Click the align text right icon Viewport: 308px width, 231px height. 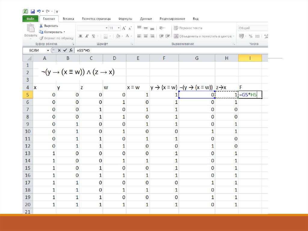[x=152, y=36]
